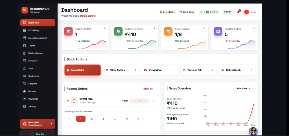The height and width of the screenshot is (136, 289).
Task: Navigate to Inventory in sidebar
Action: pos(38,61)
